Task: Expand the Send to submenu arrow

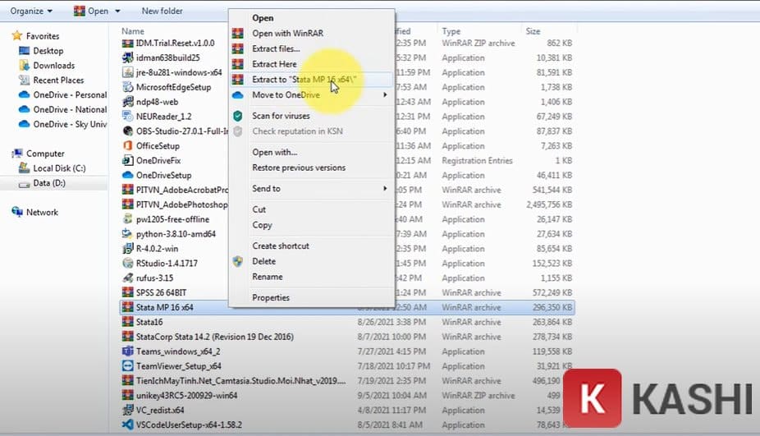Action: 385,188
